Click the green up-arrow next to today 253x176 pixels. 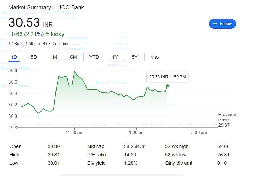pos(47,34)
